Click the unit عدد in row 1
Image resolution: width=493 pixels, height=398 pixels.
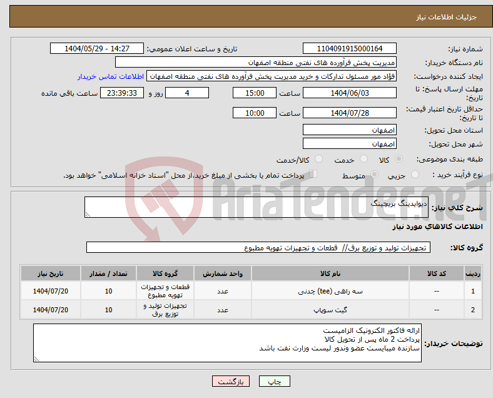pos(223,291)
